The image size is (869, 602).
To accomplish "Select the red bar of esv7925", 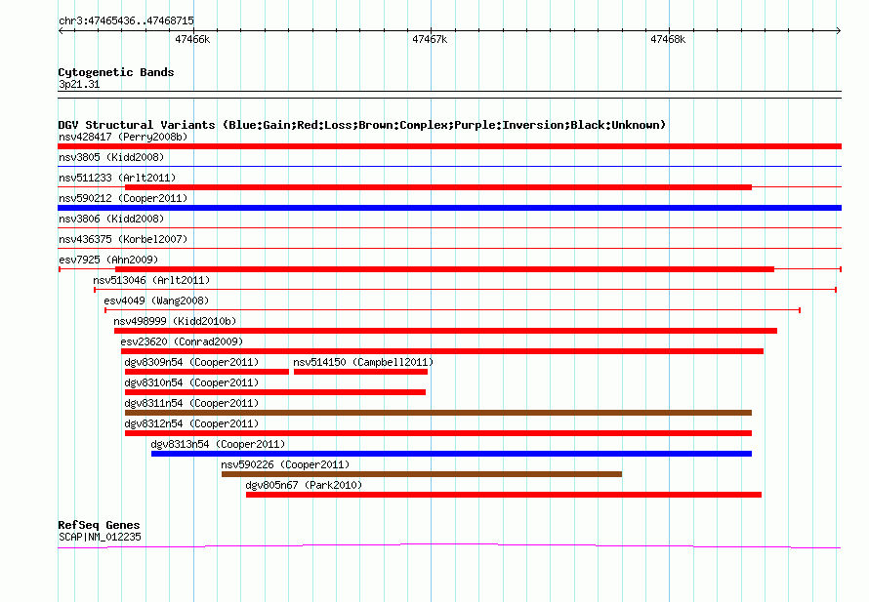I will 444,269.
